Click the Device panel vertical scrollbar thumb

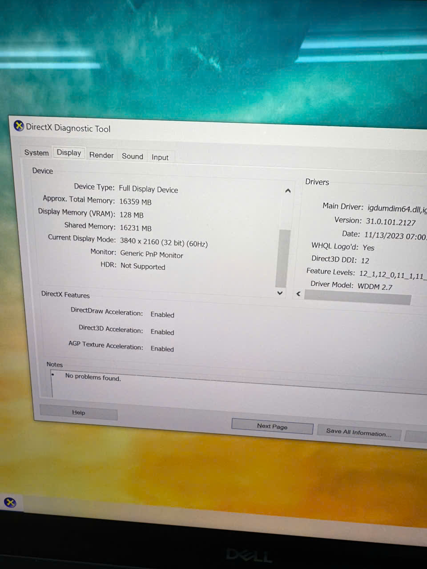[283, 258]
